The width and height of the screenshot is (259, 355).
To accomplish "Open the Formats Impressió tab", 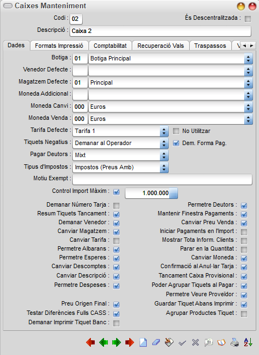I will tap(59, 46).
